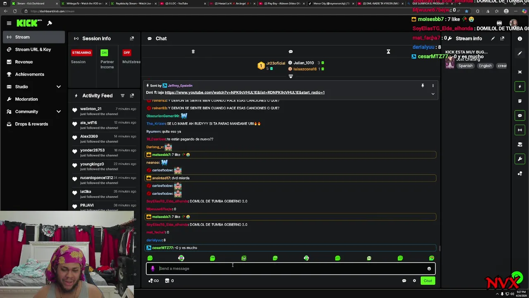Screen dimensions: 529x298
Task: Open emoji picker in message box
Action: (429, 269)
